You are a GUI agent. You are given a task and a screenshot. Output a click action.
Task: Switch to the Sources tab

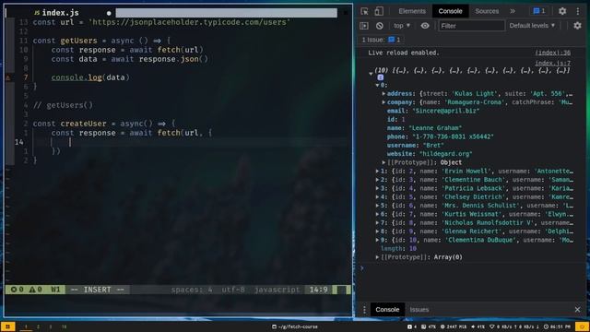coord(487,11)
